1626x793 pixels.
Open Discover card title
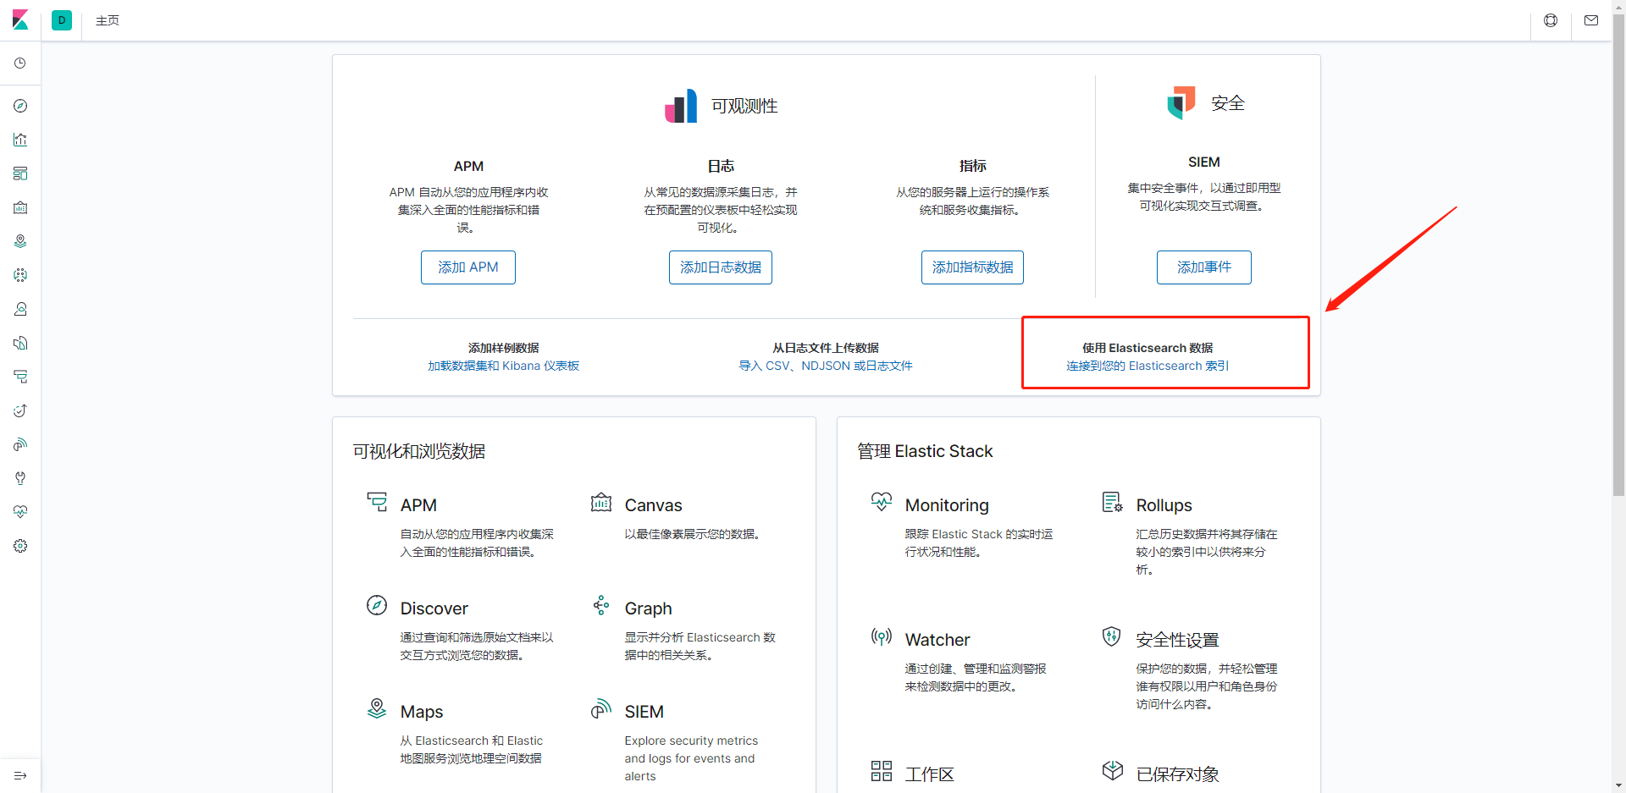(434, 609)
